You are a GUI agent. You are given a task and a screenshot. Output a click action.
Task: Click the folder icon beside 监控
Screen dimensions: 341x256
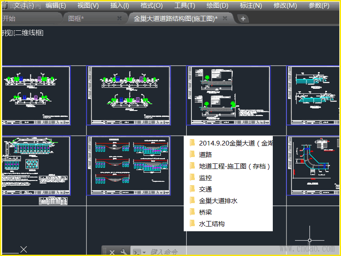192,177
